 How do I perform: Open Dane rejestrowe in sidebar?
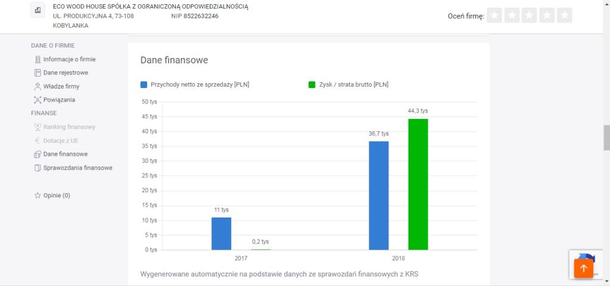pyautogui.click(x=66, y=73)
